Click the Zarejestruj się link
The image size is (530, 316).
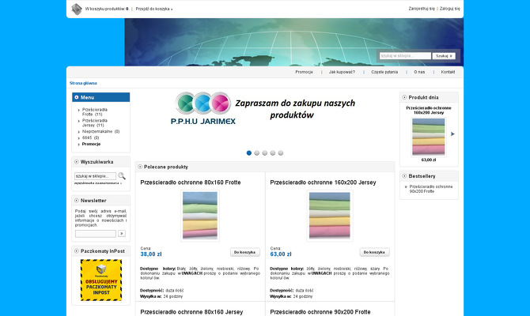pyautogui.click(x=422, y=9)
